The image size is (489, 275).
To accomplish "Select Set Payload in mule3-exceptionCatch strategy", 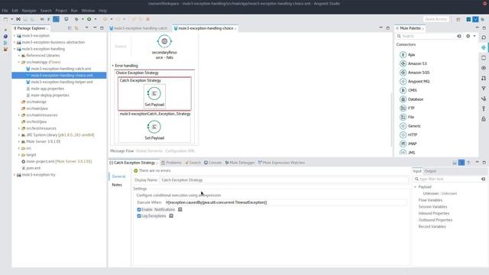I will (x=154, y=130).
